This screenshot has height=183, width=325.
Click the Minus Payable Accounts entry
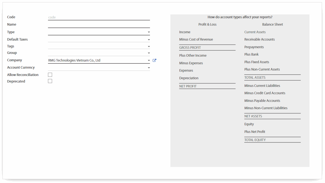point(262,101)
